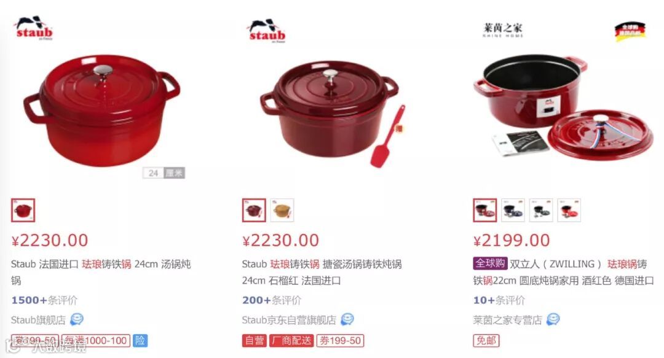Viewport: 664px width, 358px height.
Task: Click Staub logo above first product
Action: coord(34,28)
